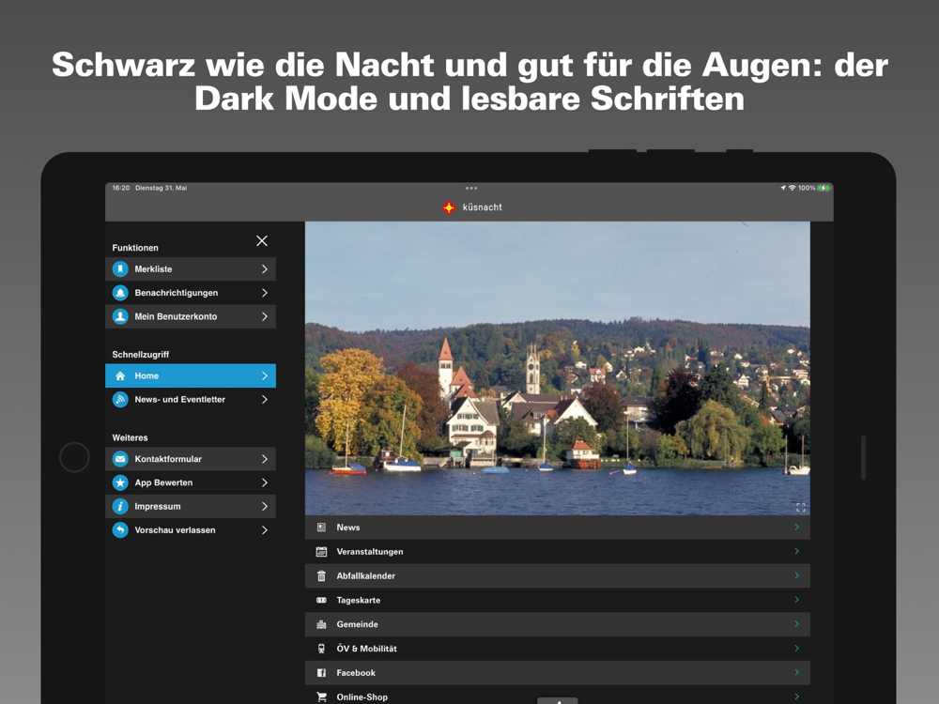The width and height of the screenshot is (939, 704).
Task: Open Mein Benutzerkonto menu entry
Action: (x=191, y=316)
